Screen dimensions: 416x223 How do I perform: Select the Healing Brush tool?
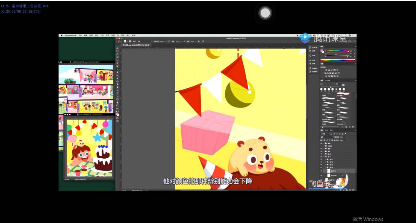117,67
